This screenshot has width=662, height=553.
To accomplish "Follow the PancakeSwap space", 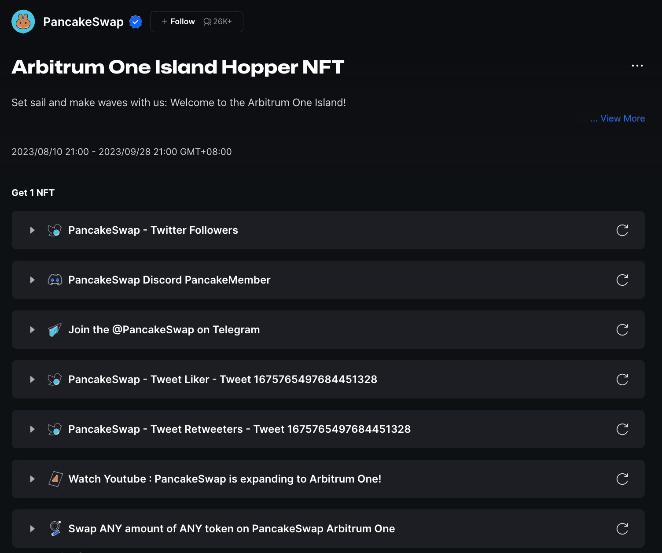I will [178, 22].
